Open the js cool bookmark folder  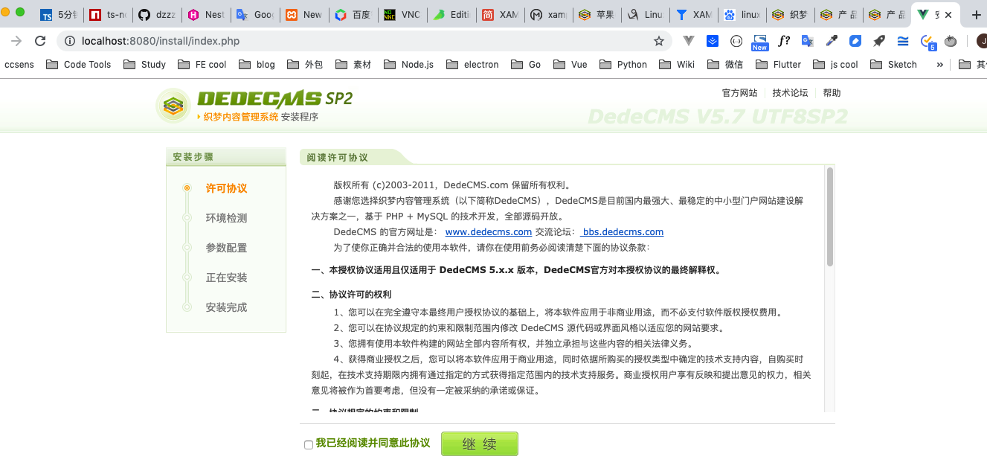835,64
